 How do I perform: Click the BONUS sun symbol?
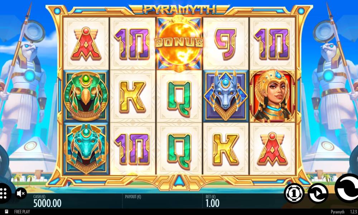point(179,42)
